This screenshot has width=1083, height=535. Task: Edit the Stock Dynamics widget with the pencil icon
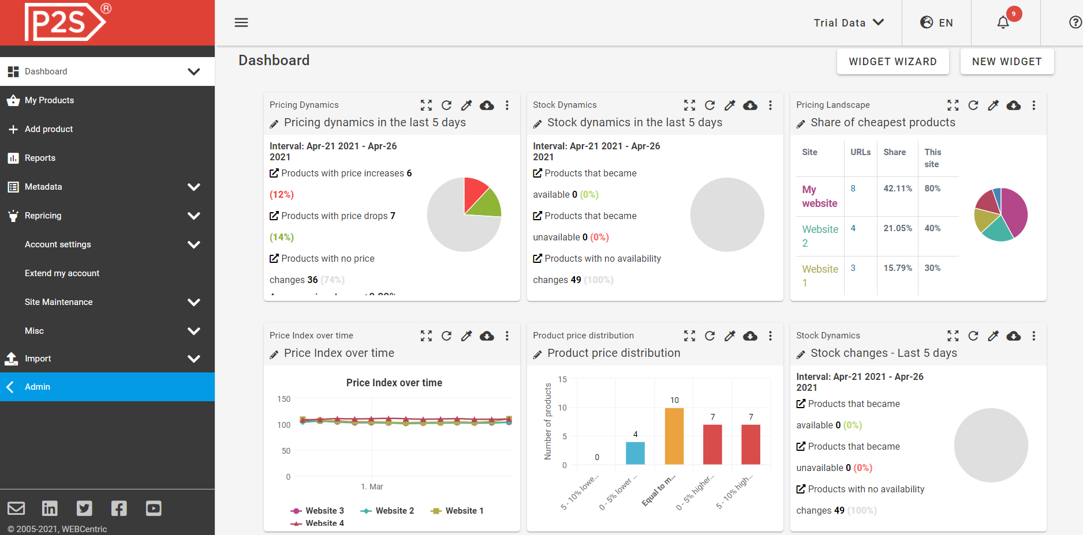tap(730, 105)
